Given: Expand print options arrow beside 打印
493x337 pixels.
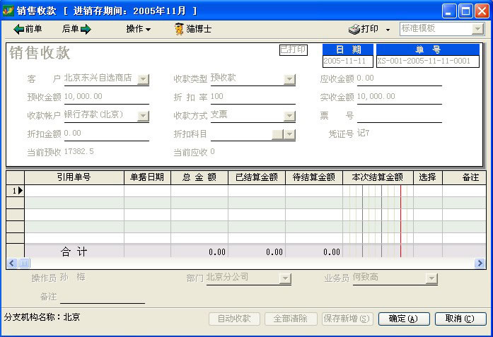Looking at the screenshot, I should (x=388, y=30).
